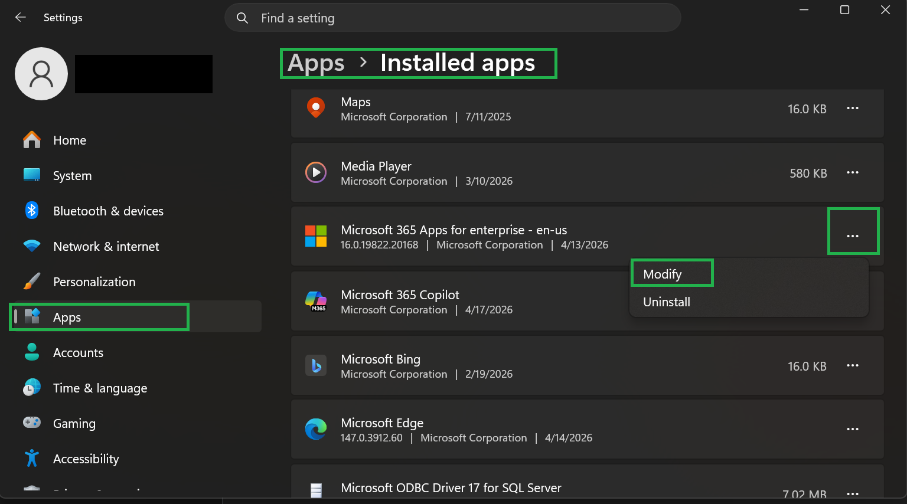Viewport: 907px width, 504px height.
Task: Click the Microsoft Bing app icon
Action: [316, 365]
